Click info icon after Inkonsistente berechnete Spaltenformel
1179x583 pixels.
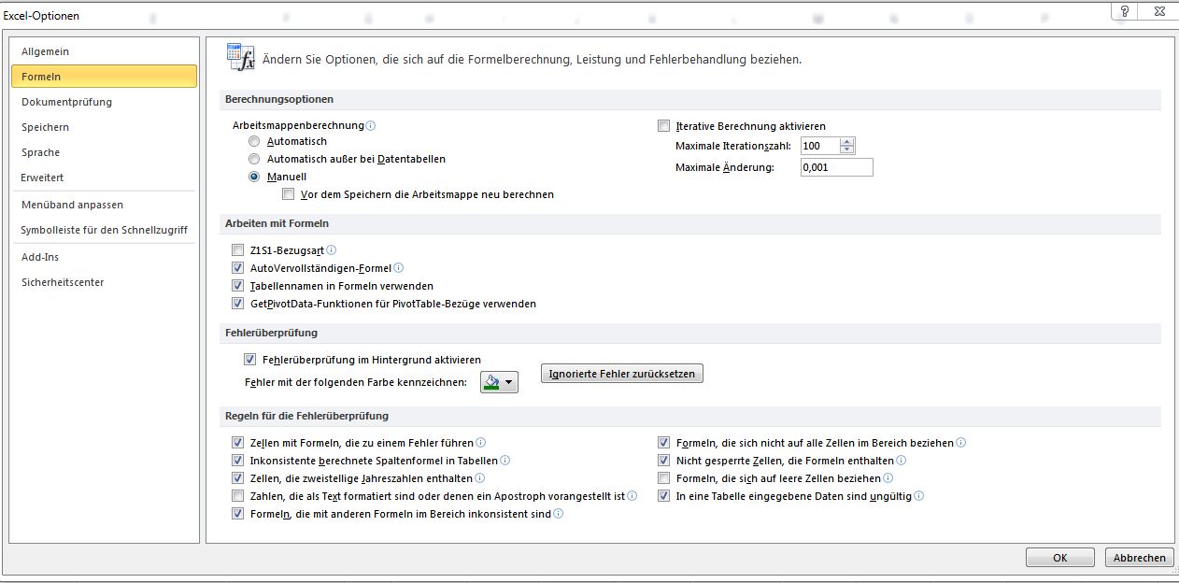tap(505, 461)
